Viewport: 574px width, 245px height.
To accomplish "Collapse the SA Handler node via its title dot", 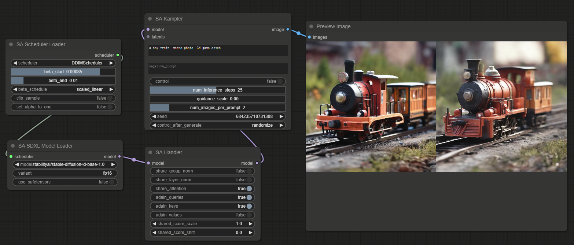I will [x=150, y=152].
